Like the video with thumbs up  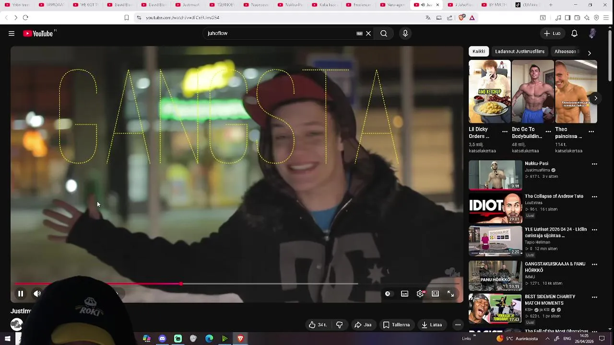(317, 325)
